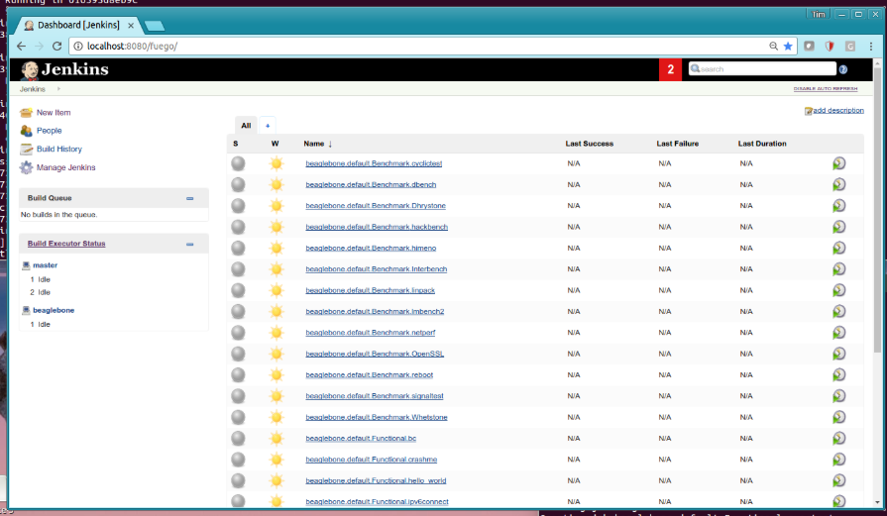Screen dimensions: 887x516
Task: Click the People sidebar icon
Action: 26,131
